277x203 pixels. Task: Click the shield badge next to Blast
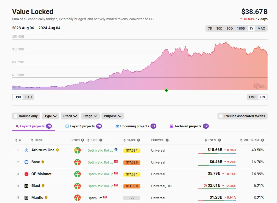(43, 186)
